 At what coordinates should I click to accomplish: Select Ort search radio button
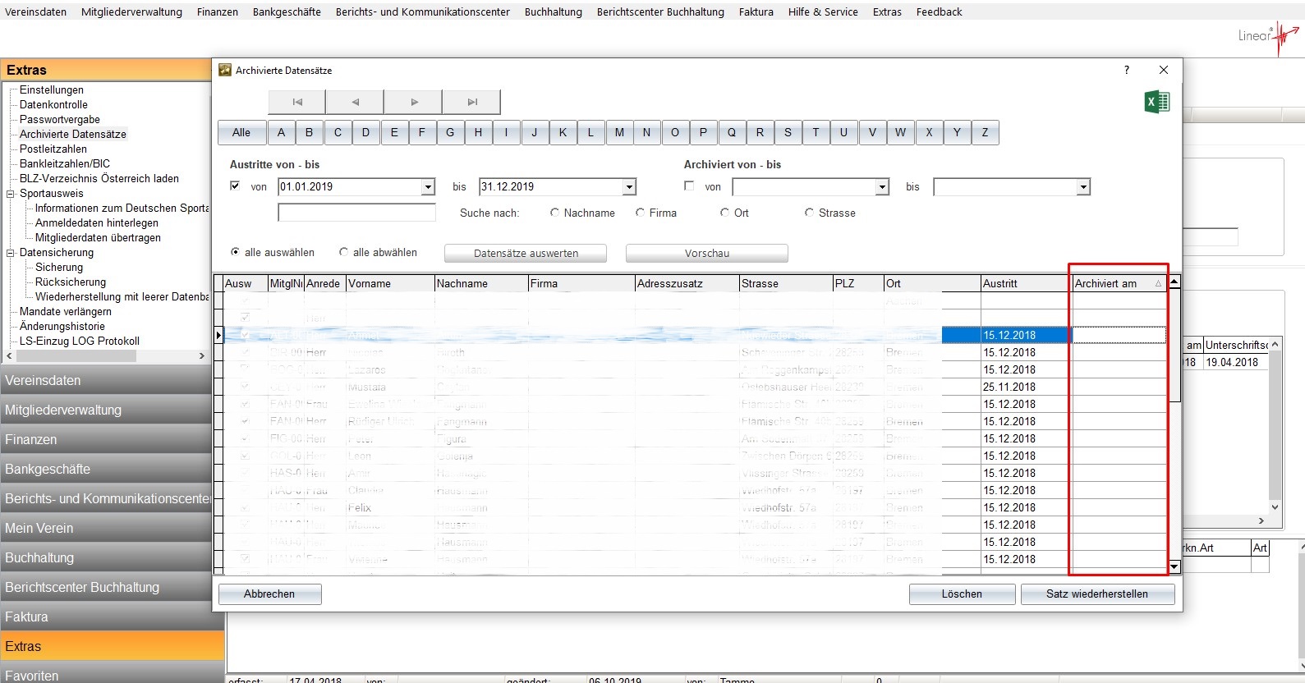click(725, 213)
